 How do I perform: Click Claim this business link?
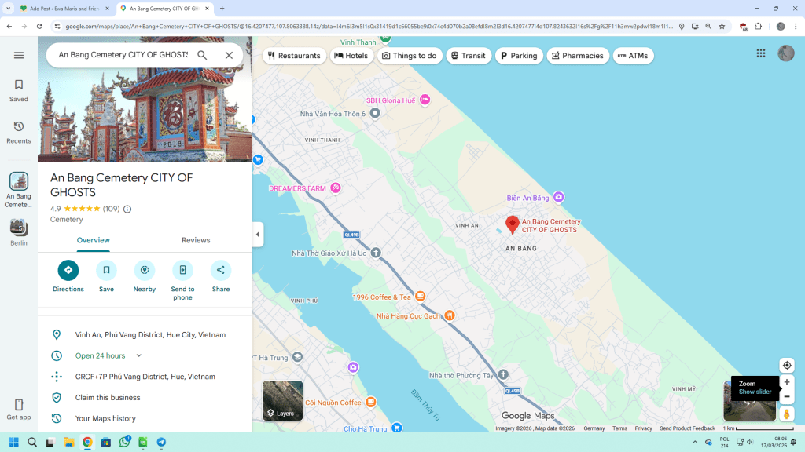point(108,398)
